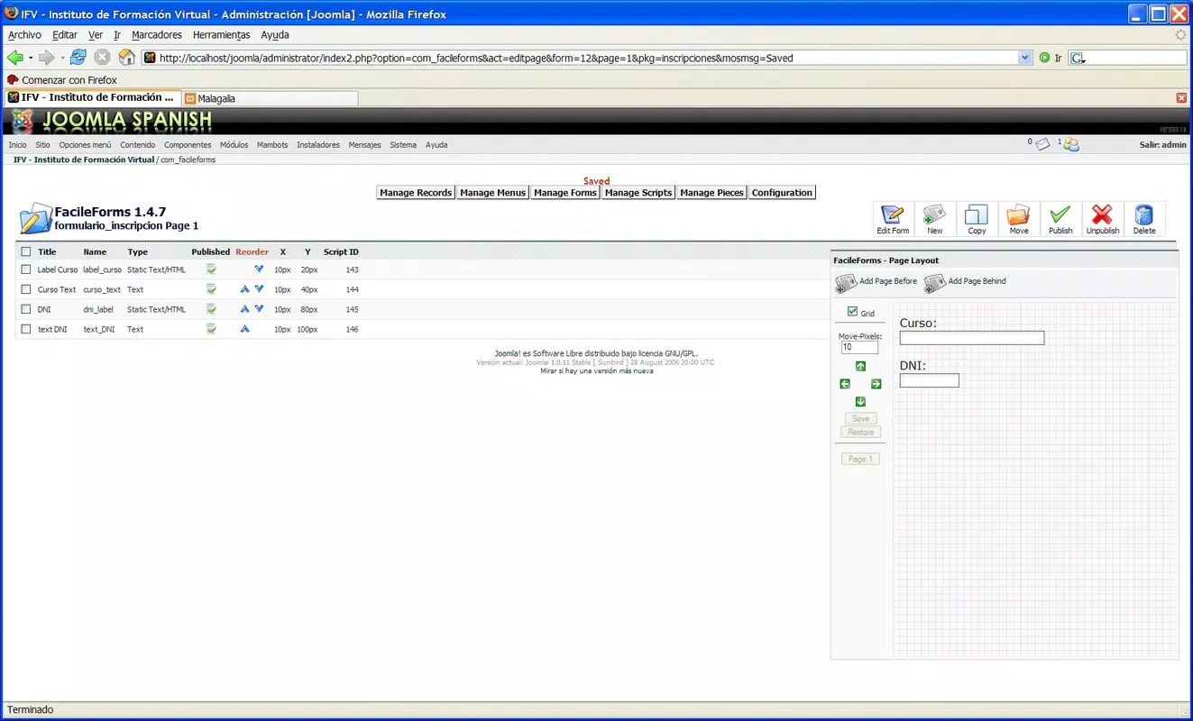Click the Curso text field in preview
Image resolution: width=1193 pixels, height=721 pixels.
coord(972,338)
